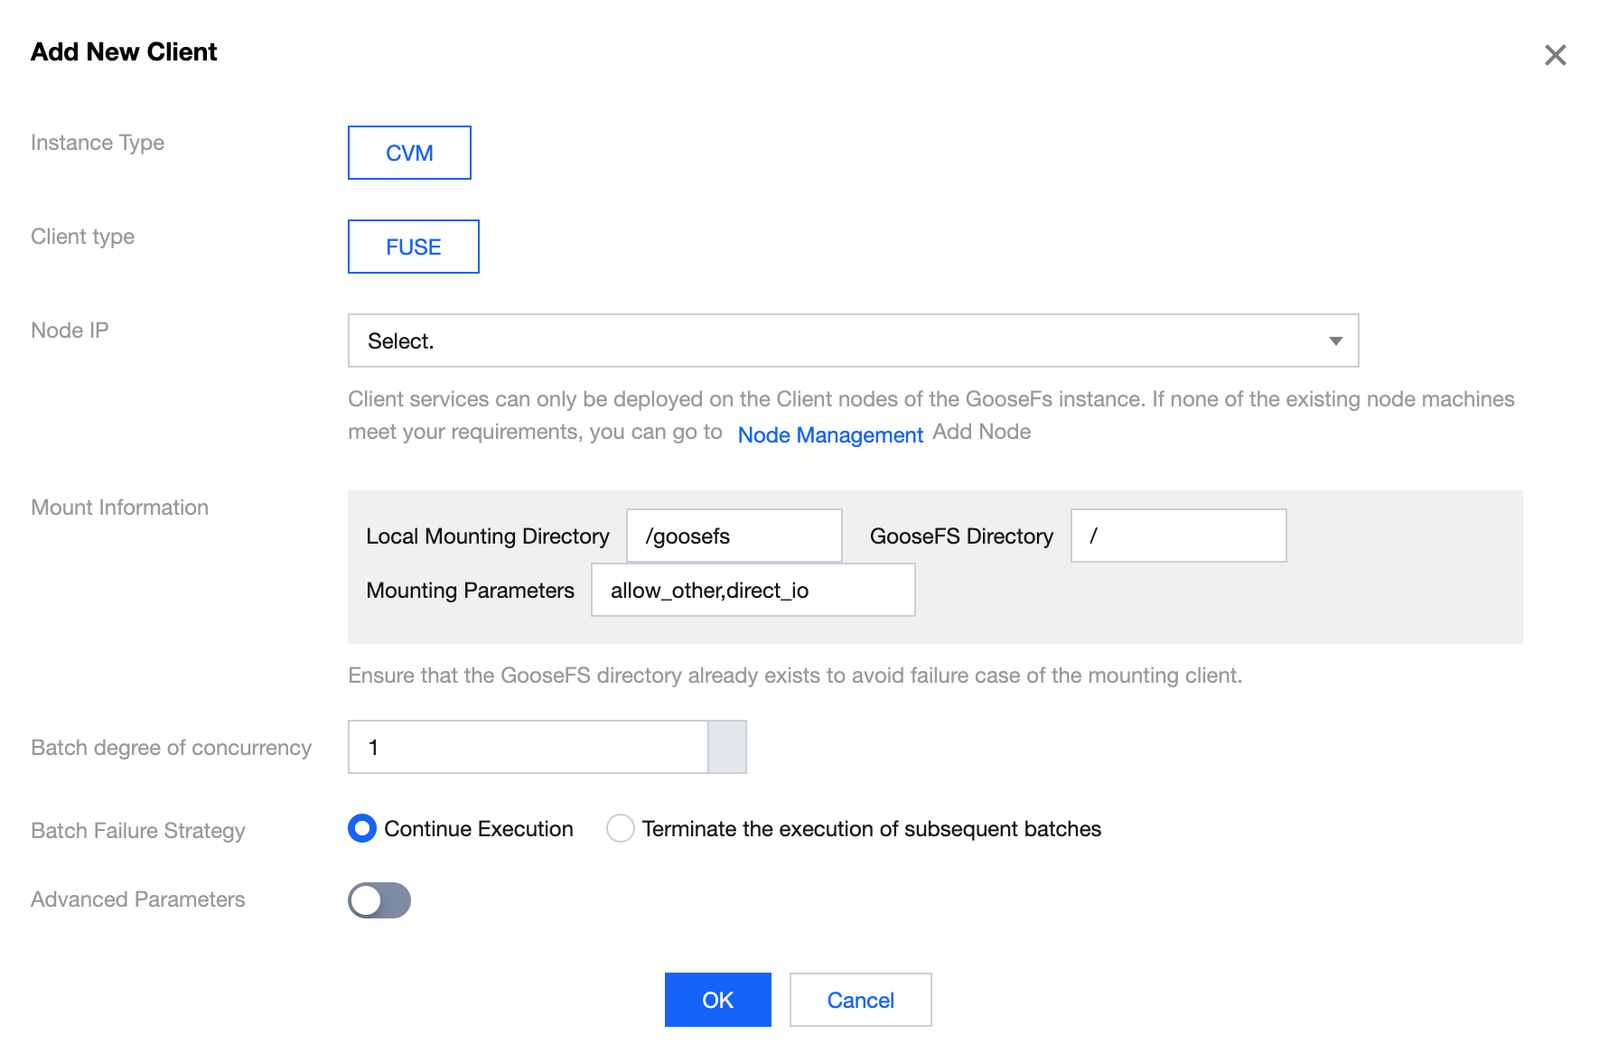This screenshot has width=1599, height=1053.
Task: Focus the GooseFS Directory input
Action: [1178, 536]
